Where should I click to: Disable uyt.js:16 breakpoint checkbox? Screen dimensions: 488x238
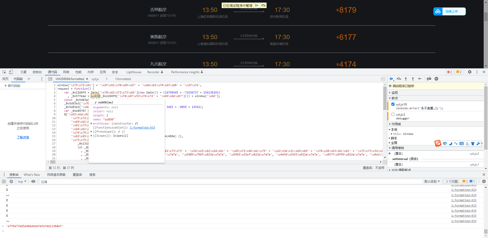393,104
